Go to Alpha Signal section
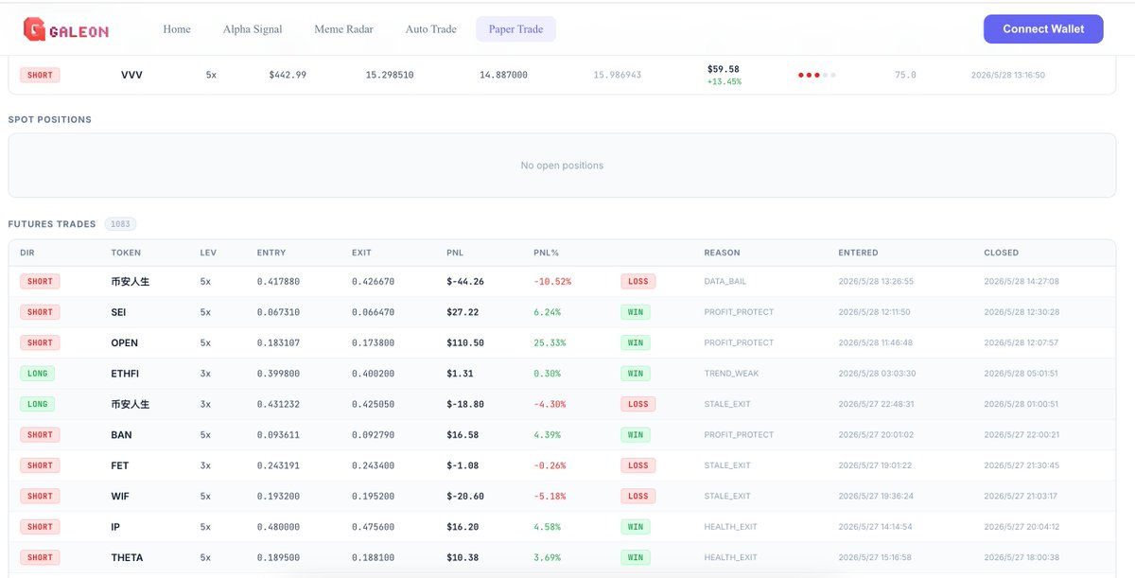The width and height of the screenshot is (1135, 578). click(x=253, y=29)
